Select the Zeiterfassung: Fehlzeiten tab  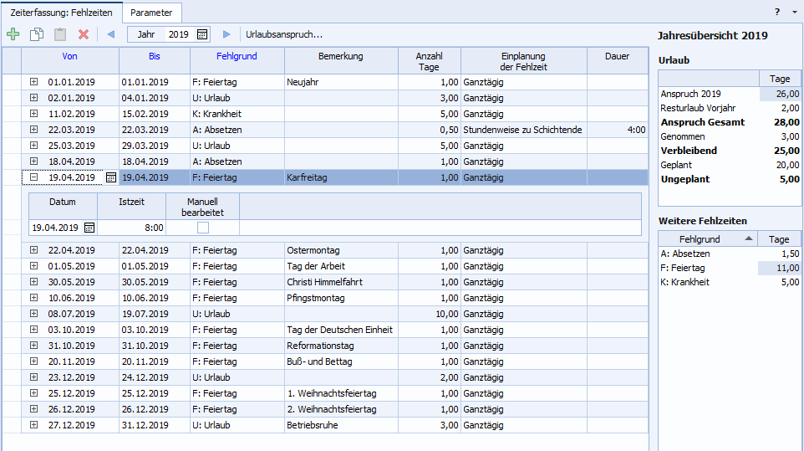tap(60, 13)
